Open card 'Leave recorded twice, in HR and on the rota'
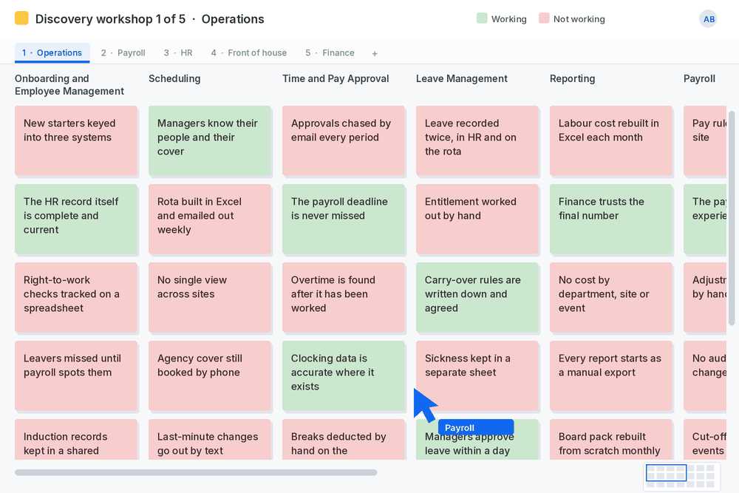This screenshot has width=739, height=493. click(477, 140)
